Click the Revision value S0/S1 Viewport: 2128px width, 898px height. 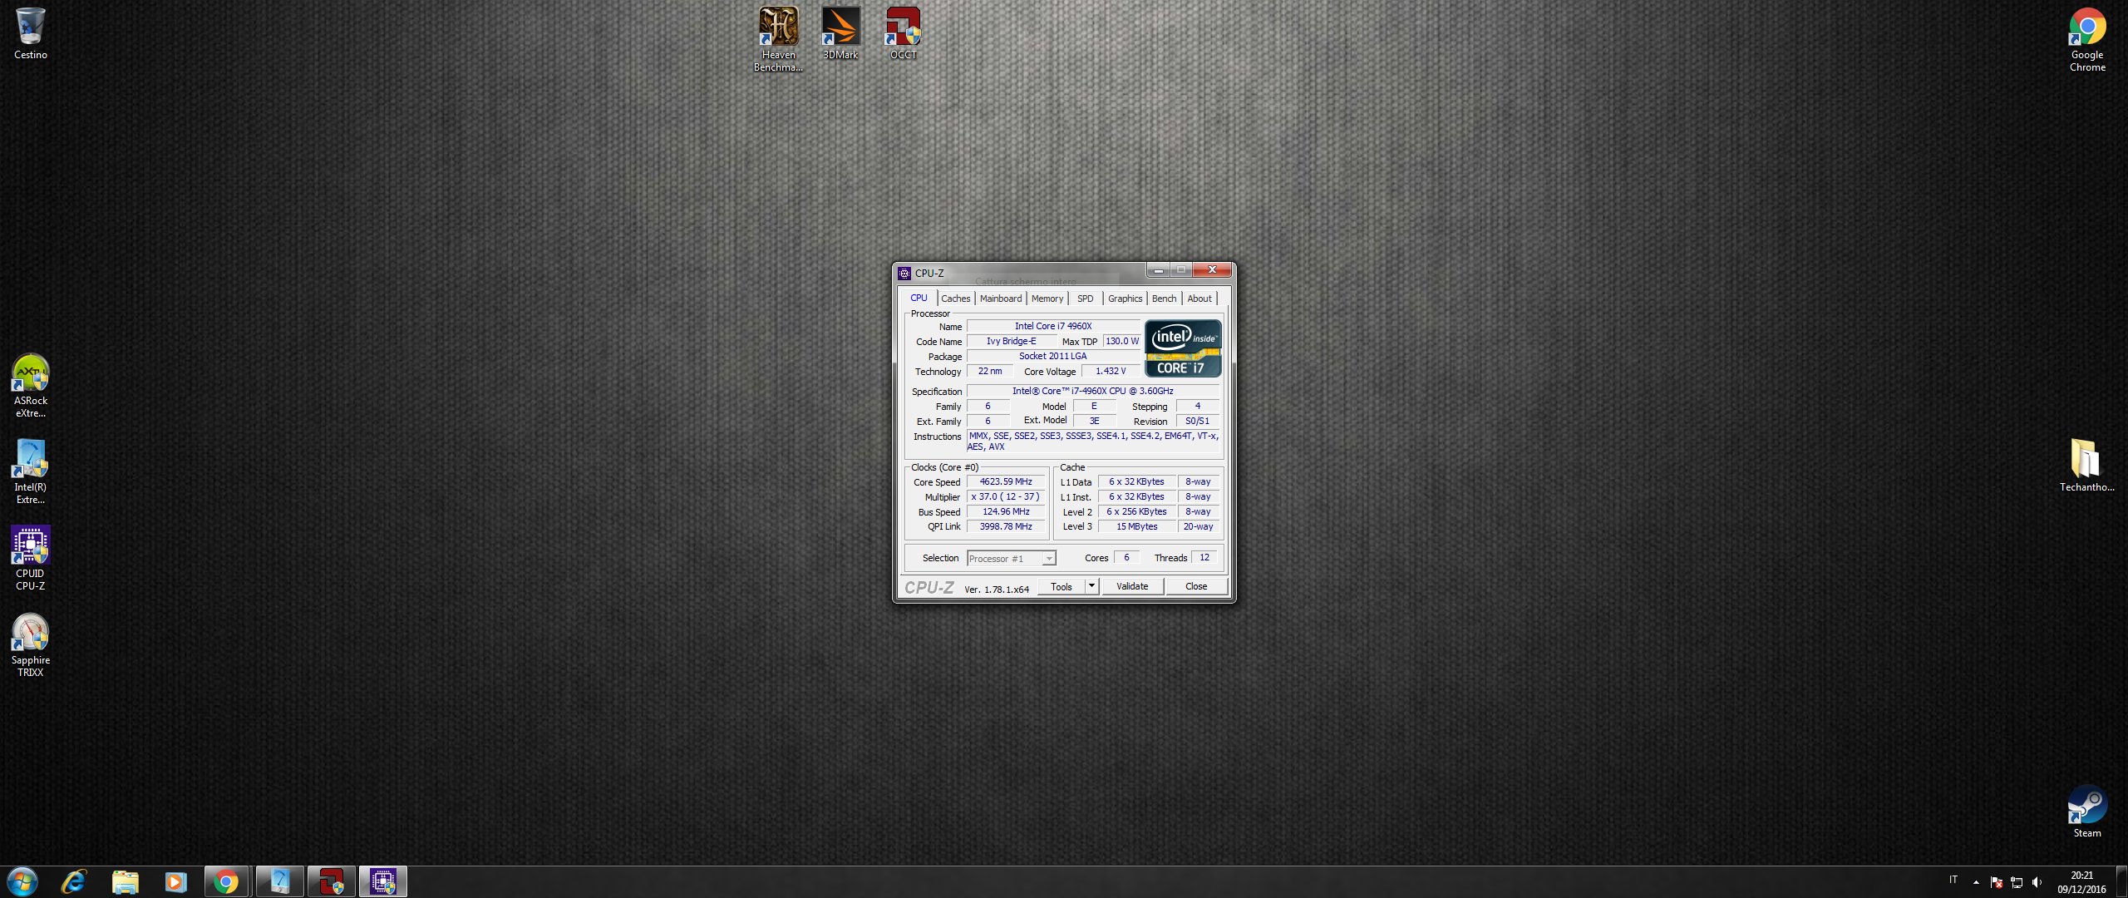coord(1198,421)
